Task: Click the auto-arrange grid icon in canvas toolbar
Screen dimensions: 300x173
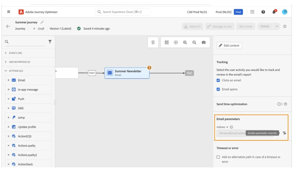Action: click(x=167, y=42)
